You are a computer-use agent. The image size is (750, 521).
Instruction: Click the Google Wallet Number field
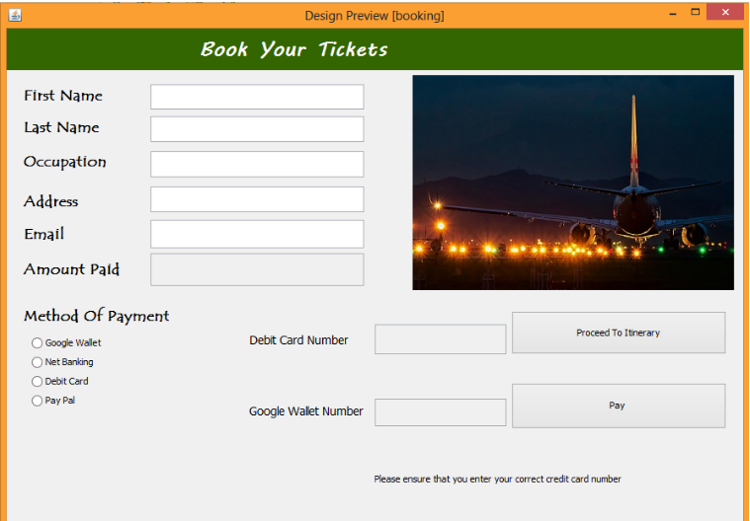[440, 412]
